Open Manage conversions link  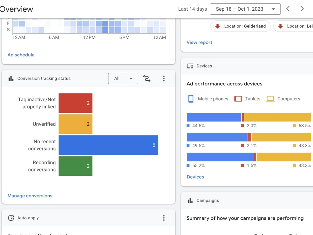click(x=30, y=196)
